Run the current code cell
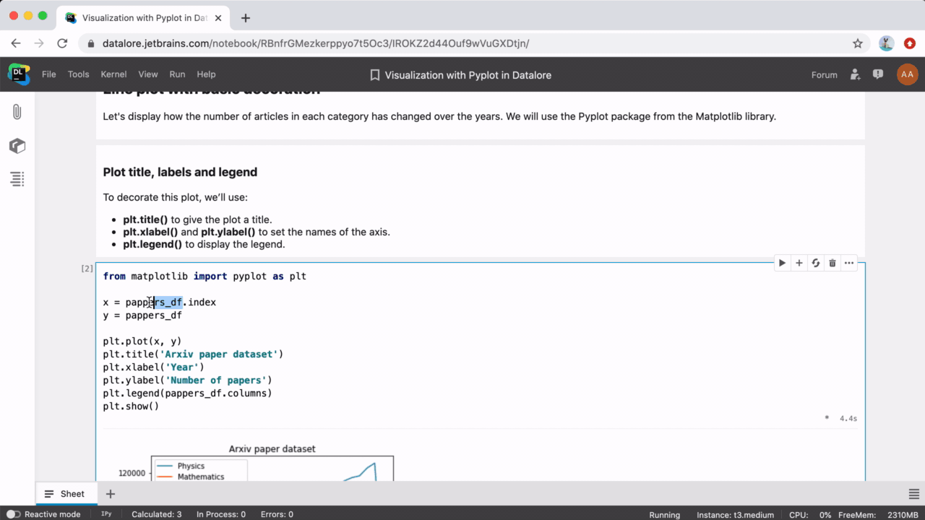The image size is (925, 520). (781, 263)
